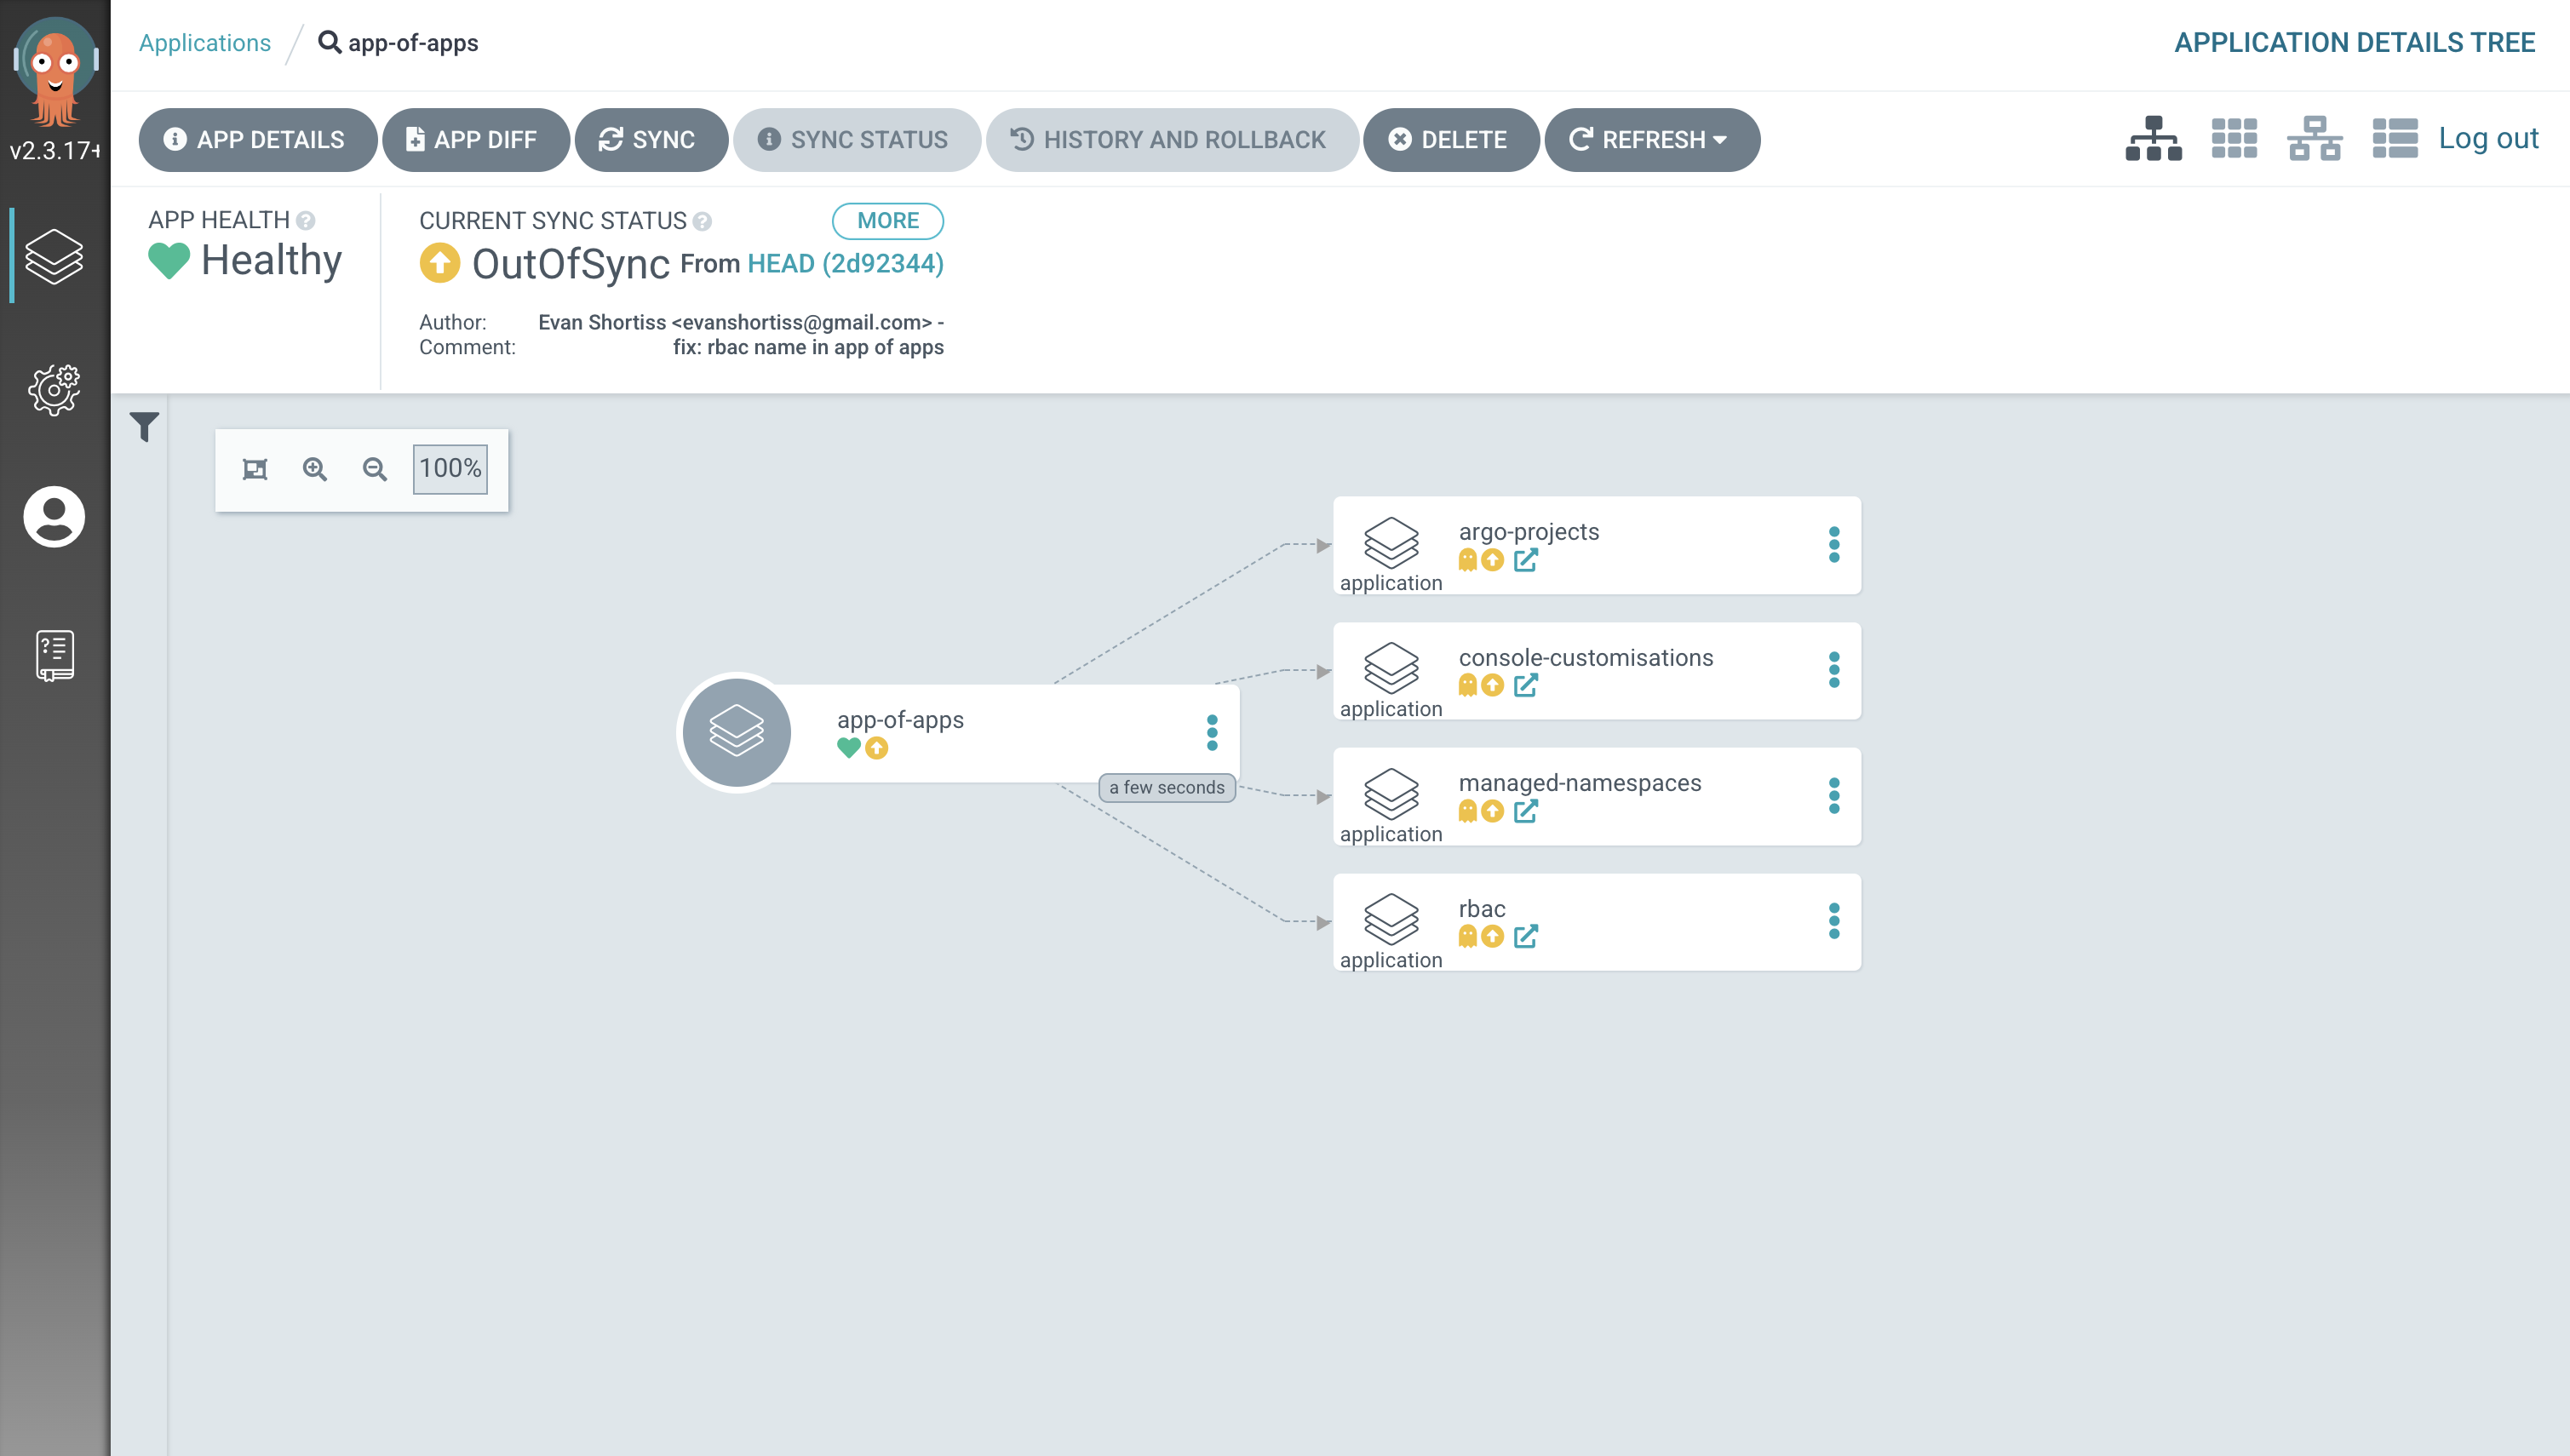
Task: Click the network topology icon top-right
Action: click(2314, 138)
